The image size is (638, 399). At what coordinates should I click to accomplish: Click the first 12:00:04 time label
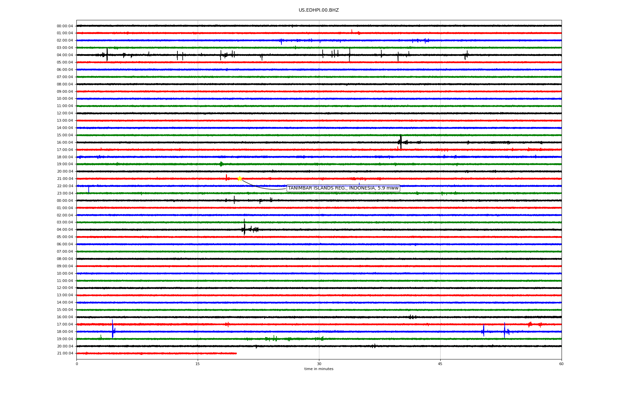point(65,113)
